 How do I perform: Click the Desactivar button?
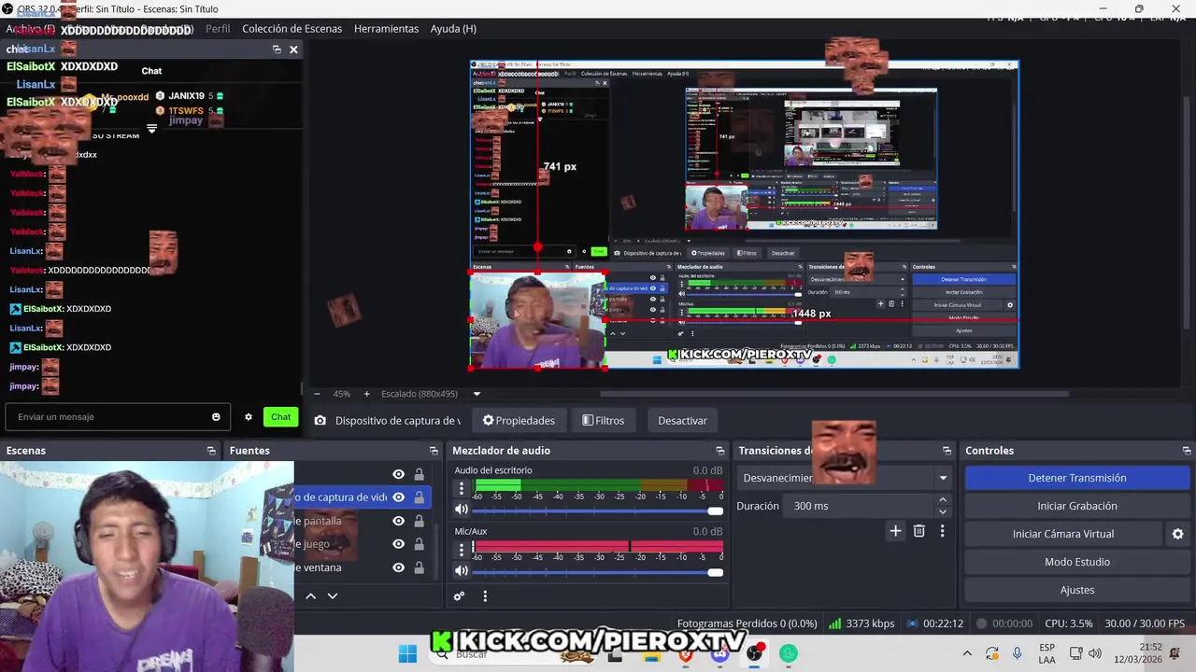[x=682, y=421]
